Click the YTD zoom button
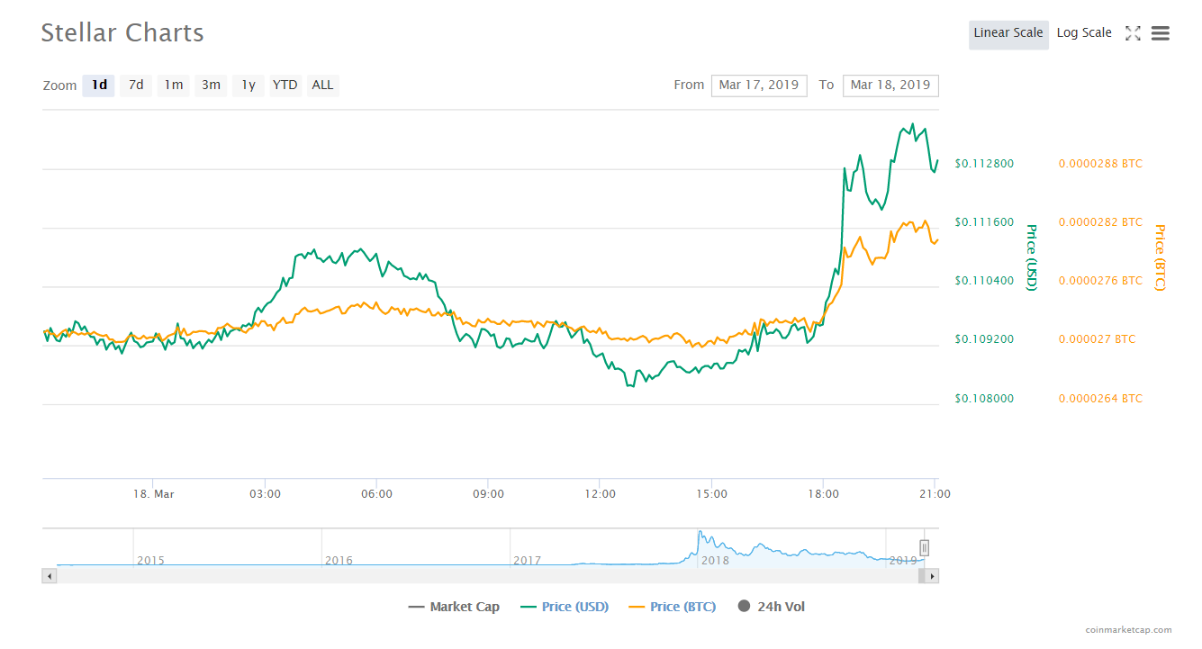 point(285,85)
